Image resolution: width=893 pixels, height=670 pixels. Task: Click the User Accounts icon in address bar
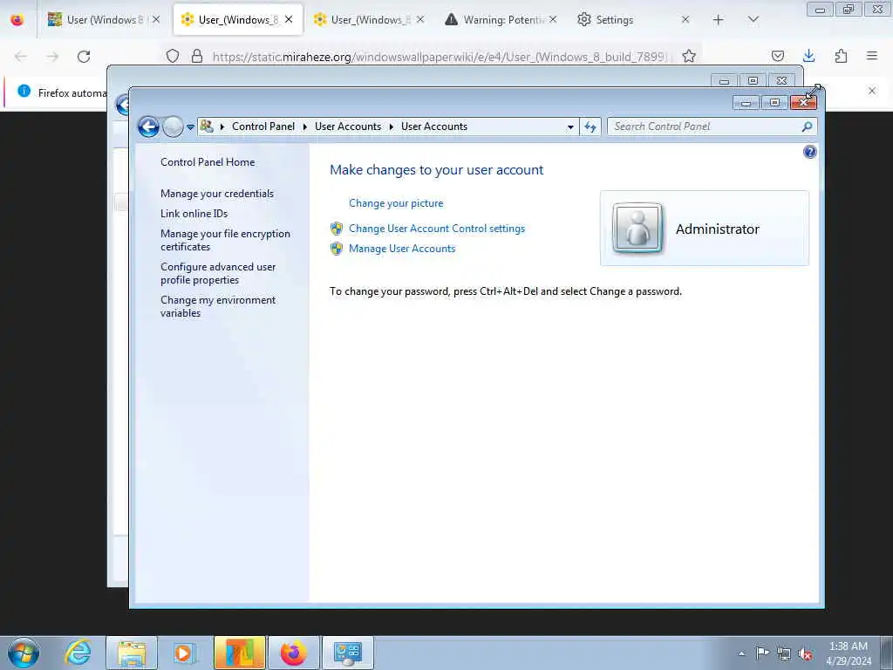[207, 126]
